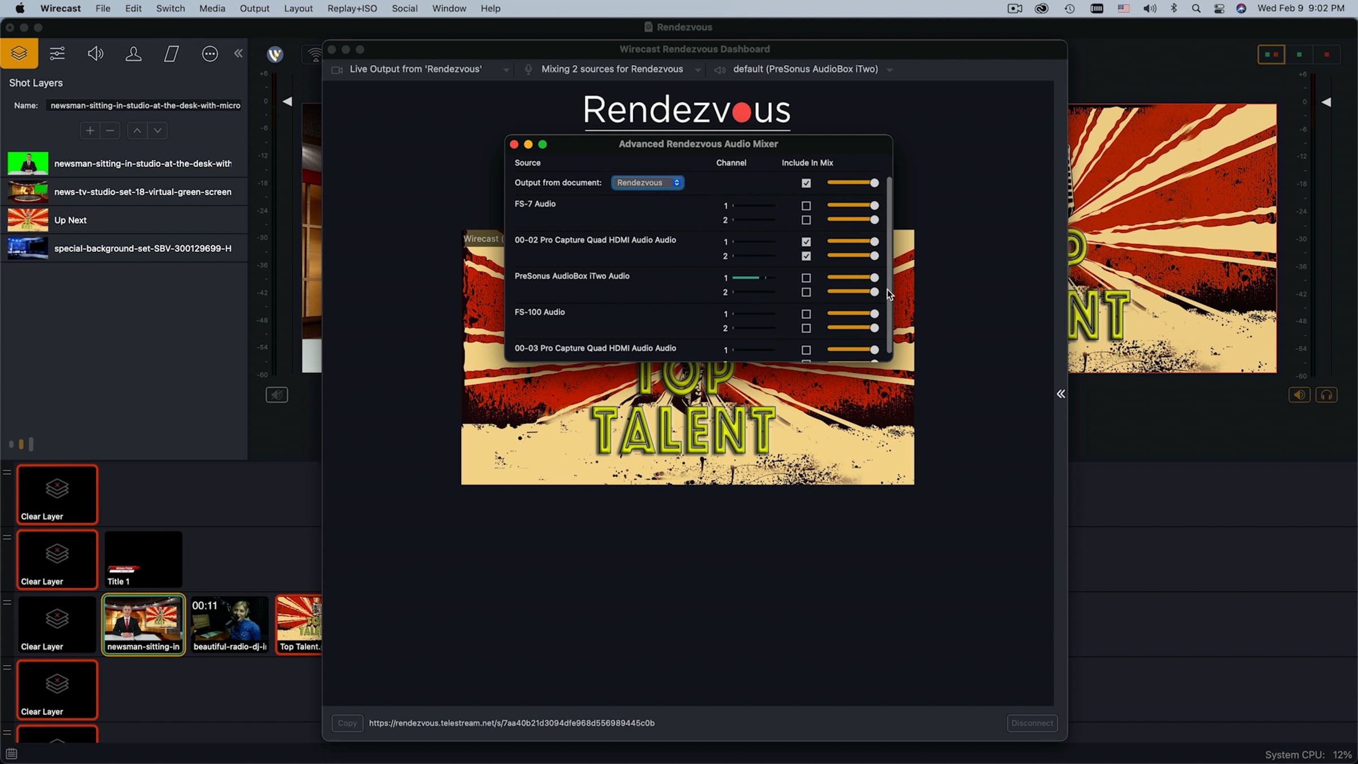Open default PreSonus AudioBox speaker dropdown
This screenshot has width=1358, height=764.
click(803, 70)
